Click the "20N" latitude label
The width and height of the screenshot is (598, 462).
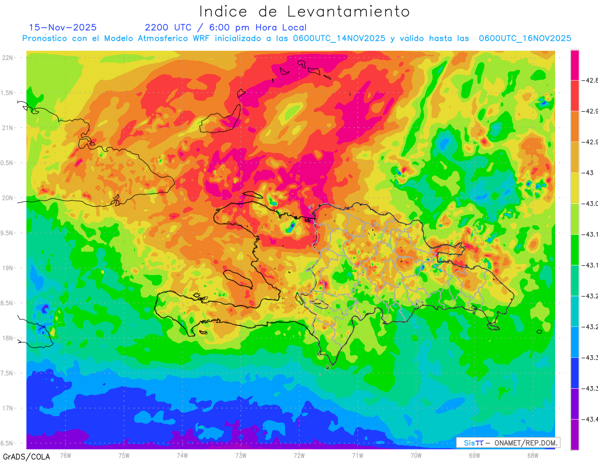7,198
